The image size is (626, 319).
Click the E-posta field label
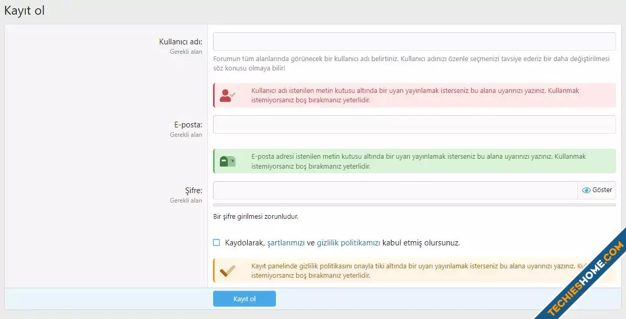point(188,125)
